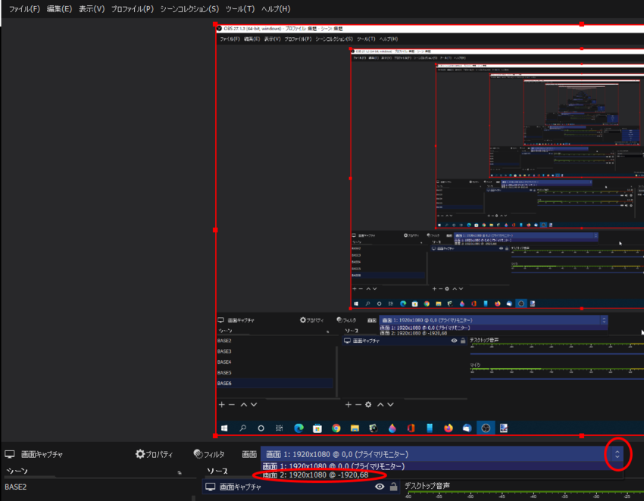The image size is (644, 501).
Task: Click the left-middle red handle of the preview source
Action: pyautogui.click(x=215, y=230)
